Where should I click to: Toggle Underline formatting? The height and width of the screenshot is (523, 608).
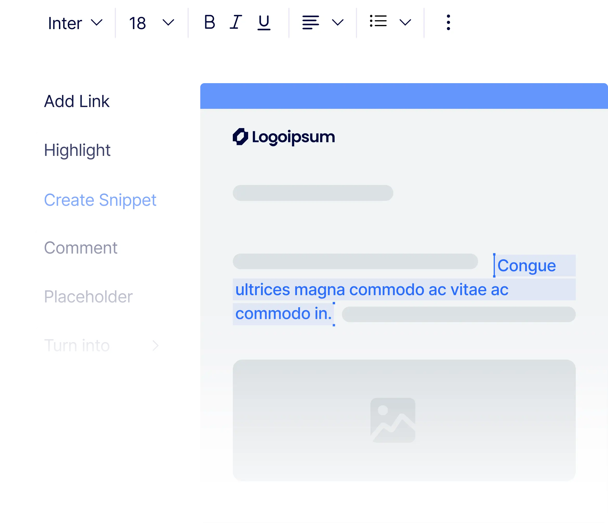pyautogui.click(x=263, y=23)
